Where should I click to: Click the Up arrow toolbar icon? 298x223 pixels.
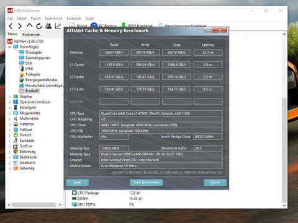click(x=29, y=25)
